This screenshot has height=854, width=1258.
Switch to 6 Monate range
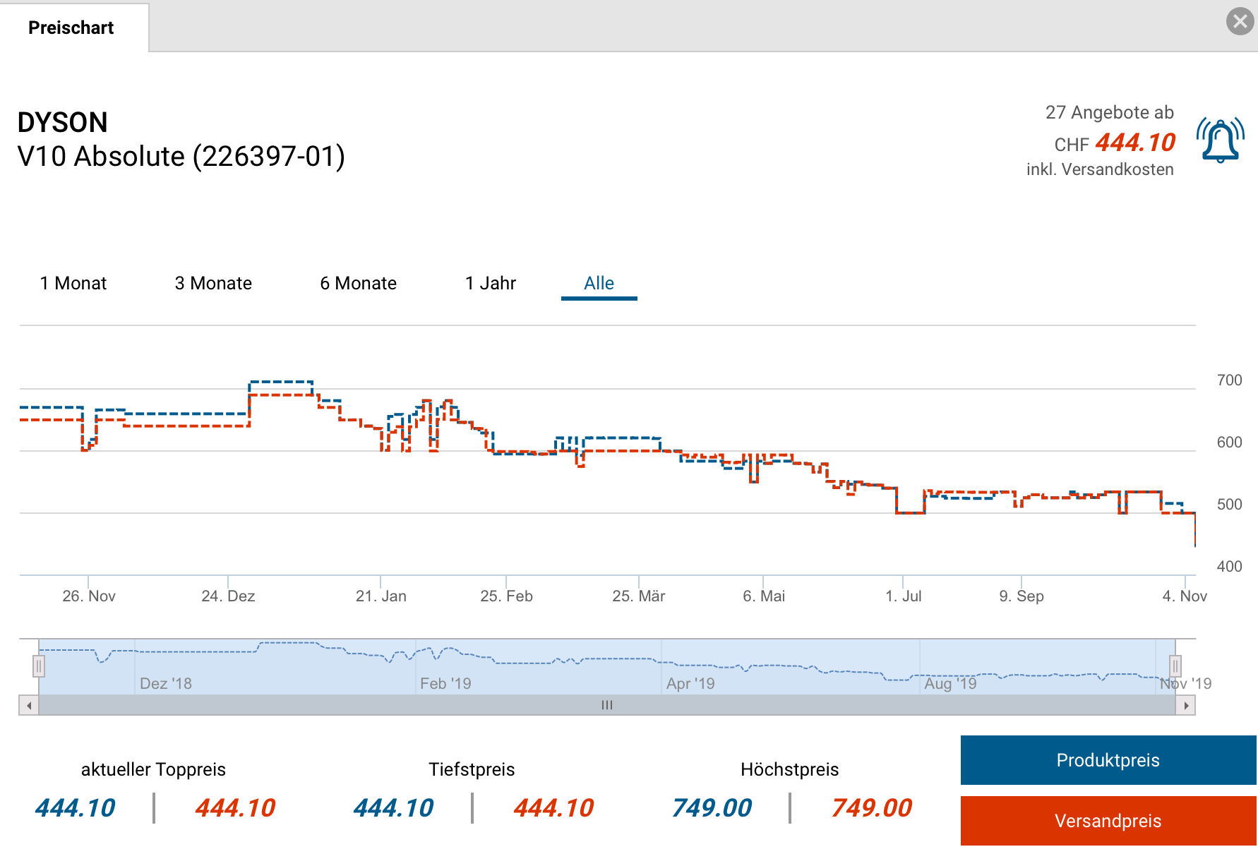(x=358, y=283)
